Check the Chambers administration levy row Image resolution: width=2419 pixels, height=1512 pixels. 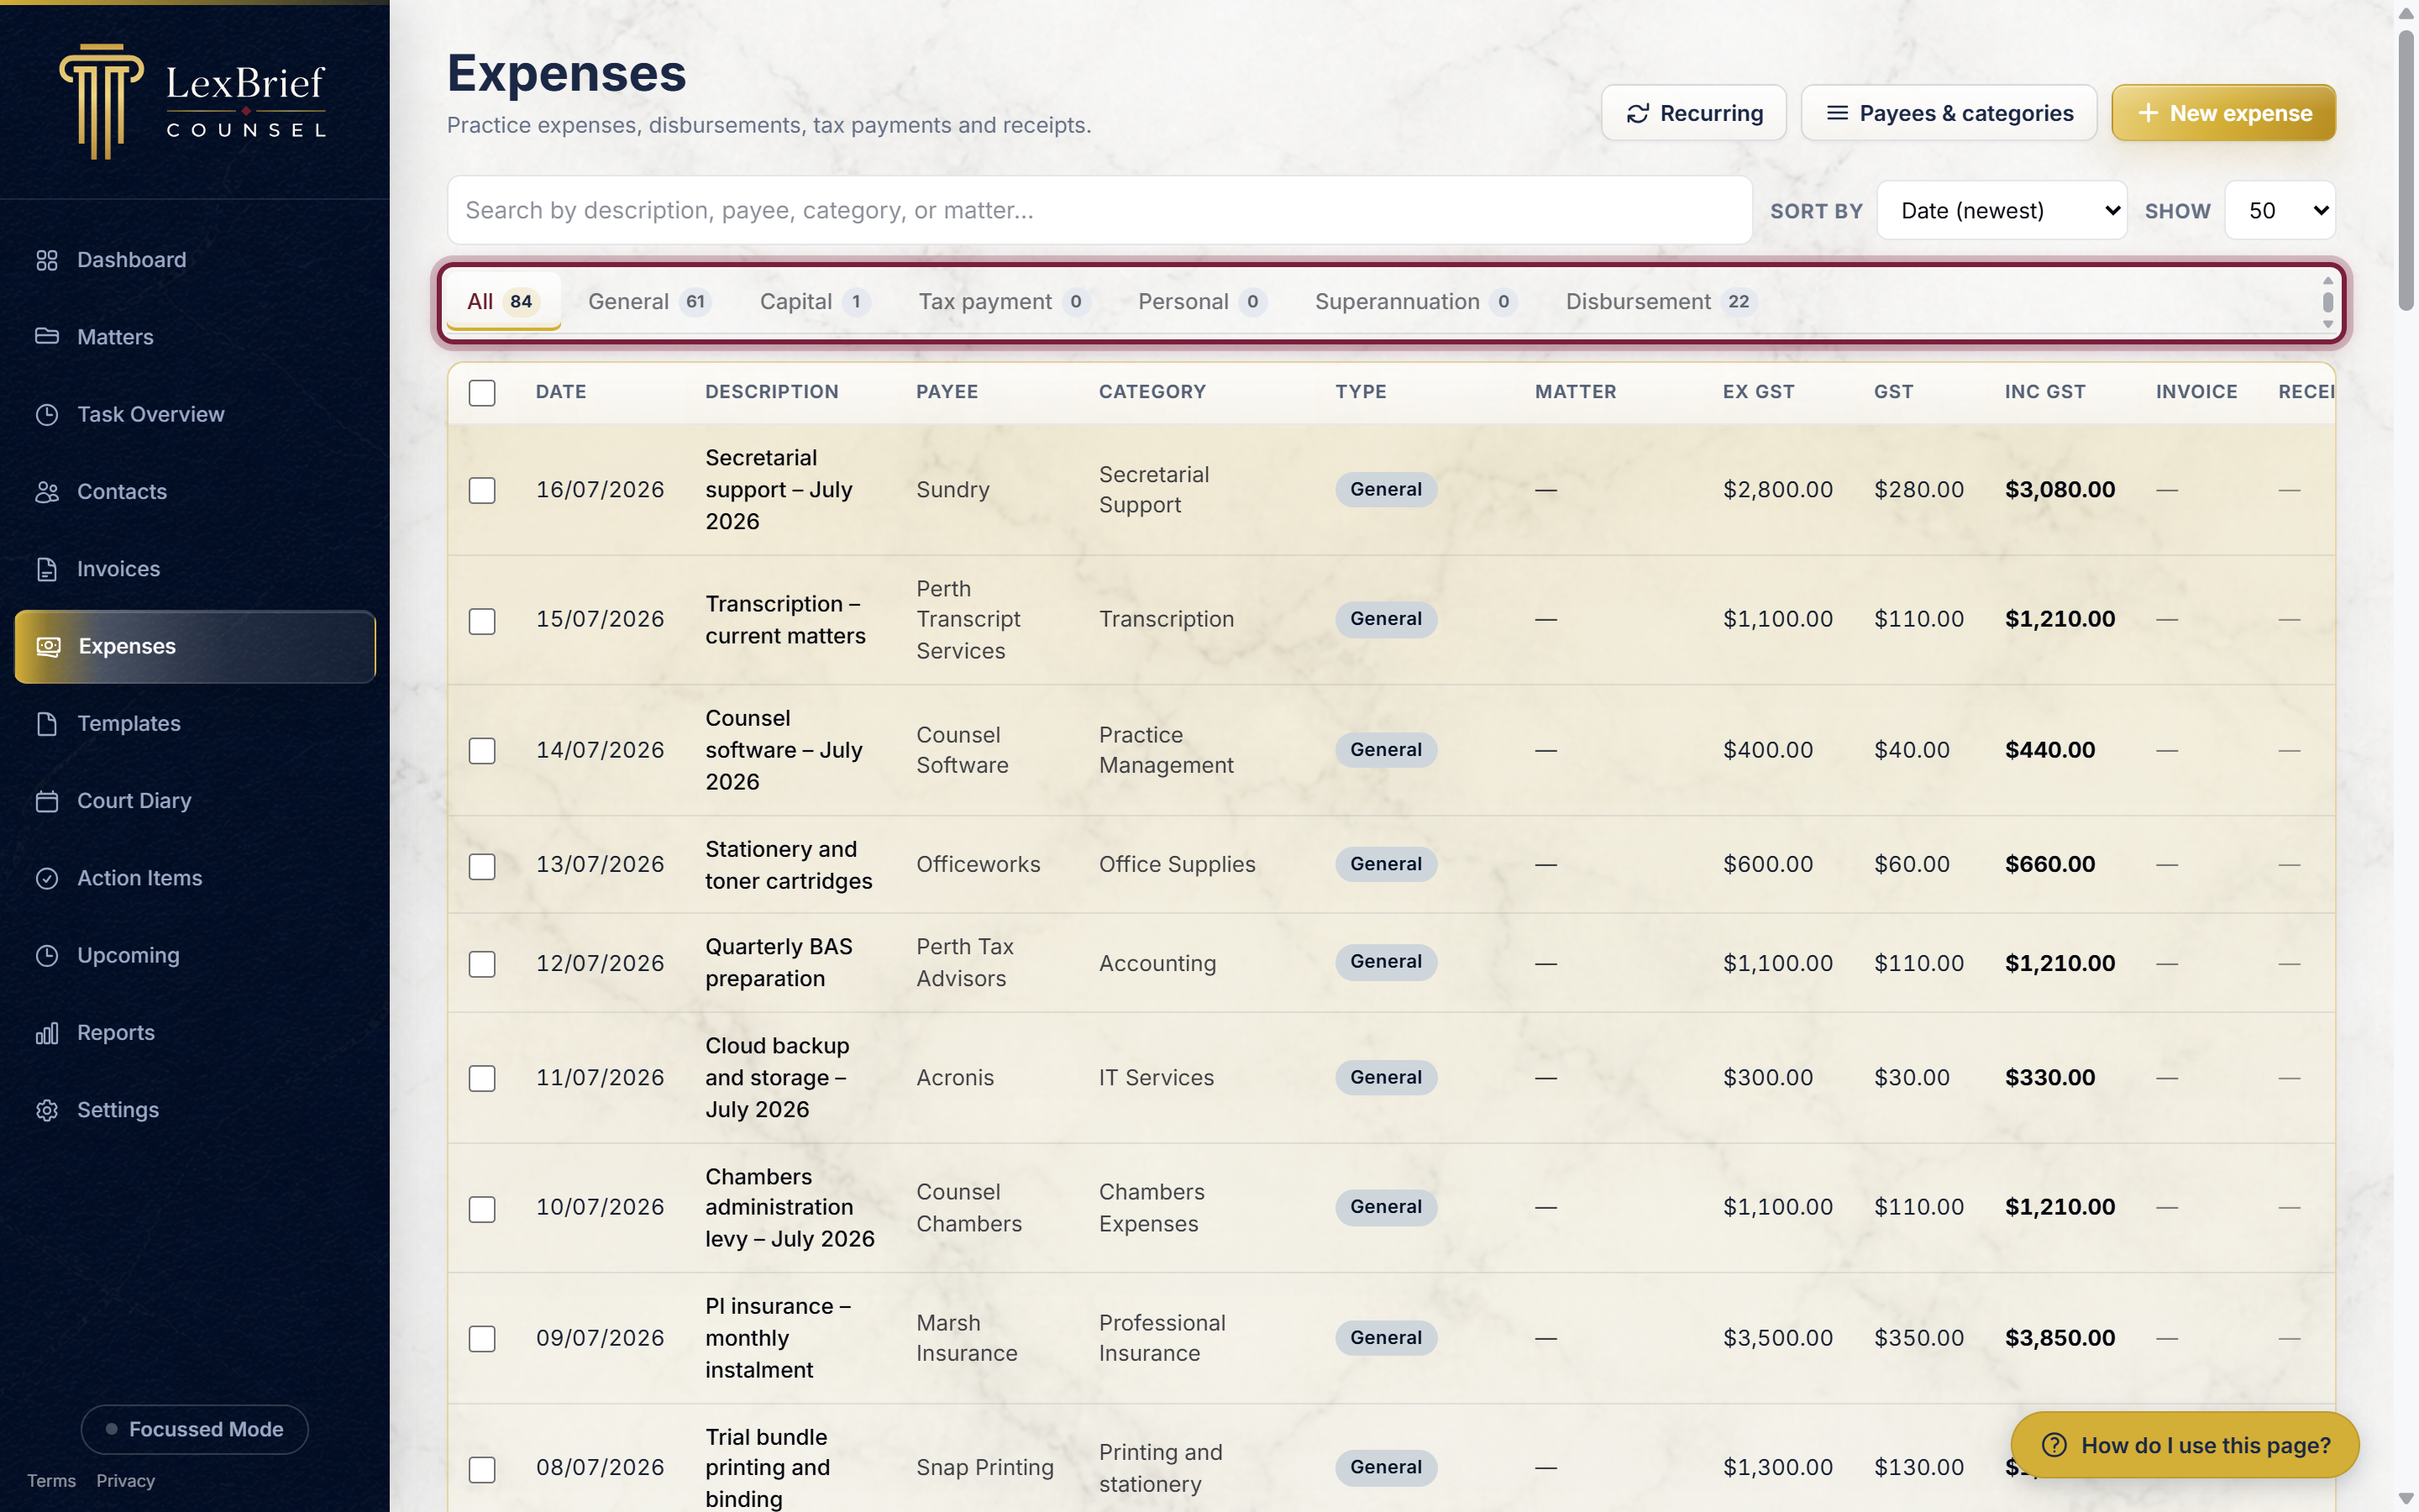coord(482,1209)
